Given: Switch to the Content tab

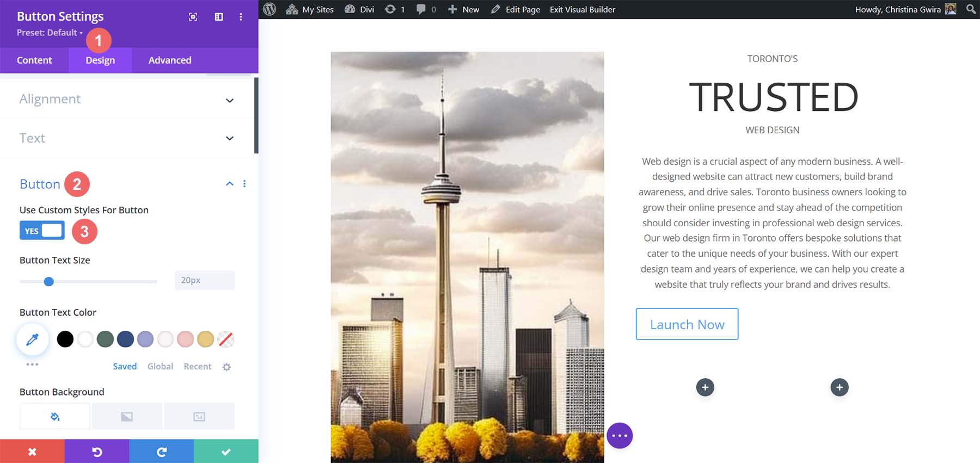Looking at the screenshot, I should click(34, 60).
